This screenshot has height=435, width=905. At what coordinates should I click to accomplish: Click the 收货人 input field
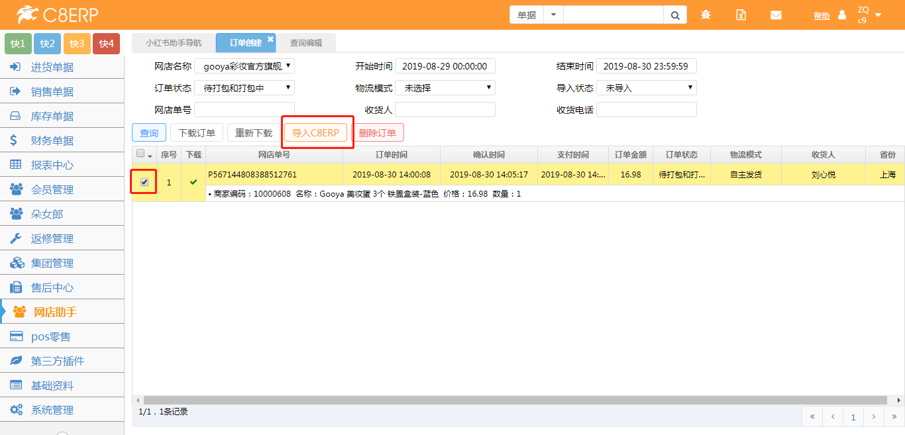[x=445, y=110]
